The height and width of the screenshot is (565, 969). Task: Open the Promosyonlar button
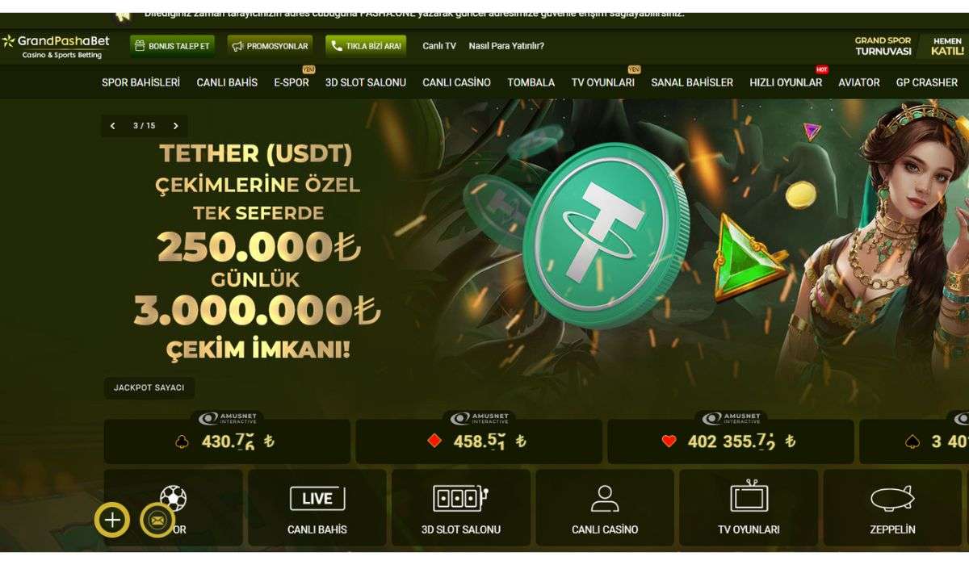click(271, 46)
